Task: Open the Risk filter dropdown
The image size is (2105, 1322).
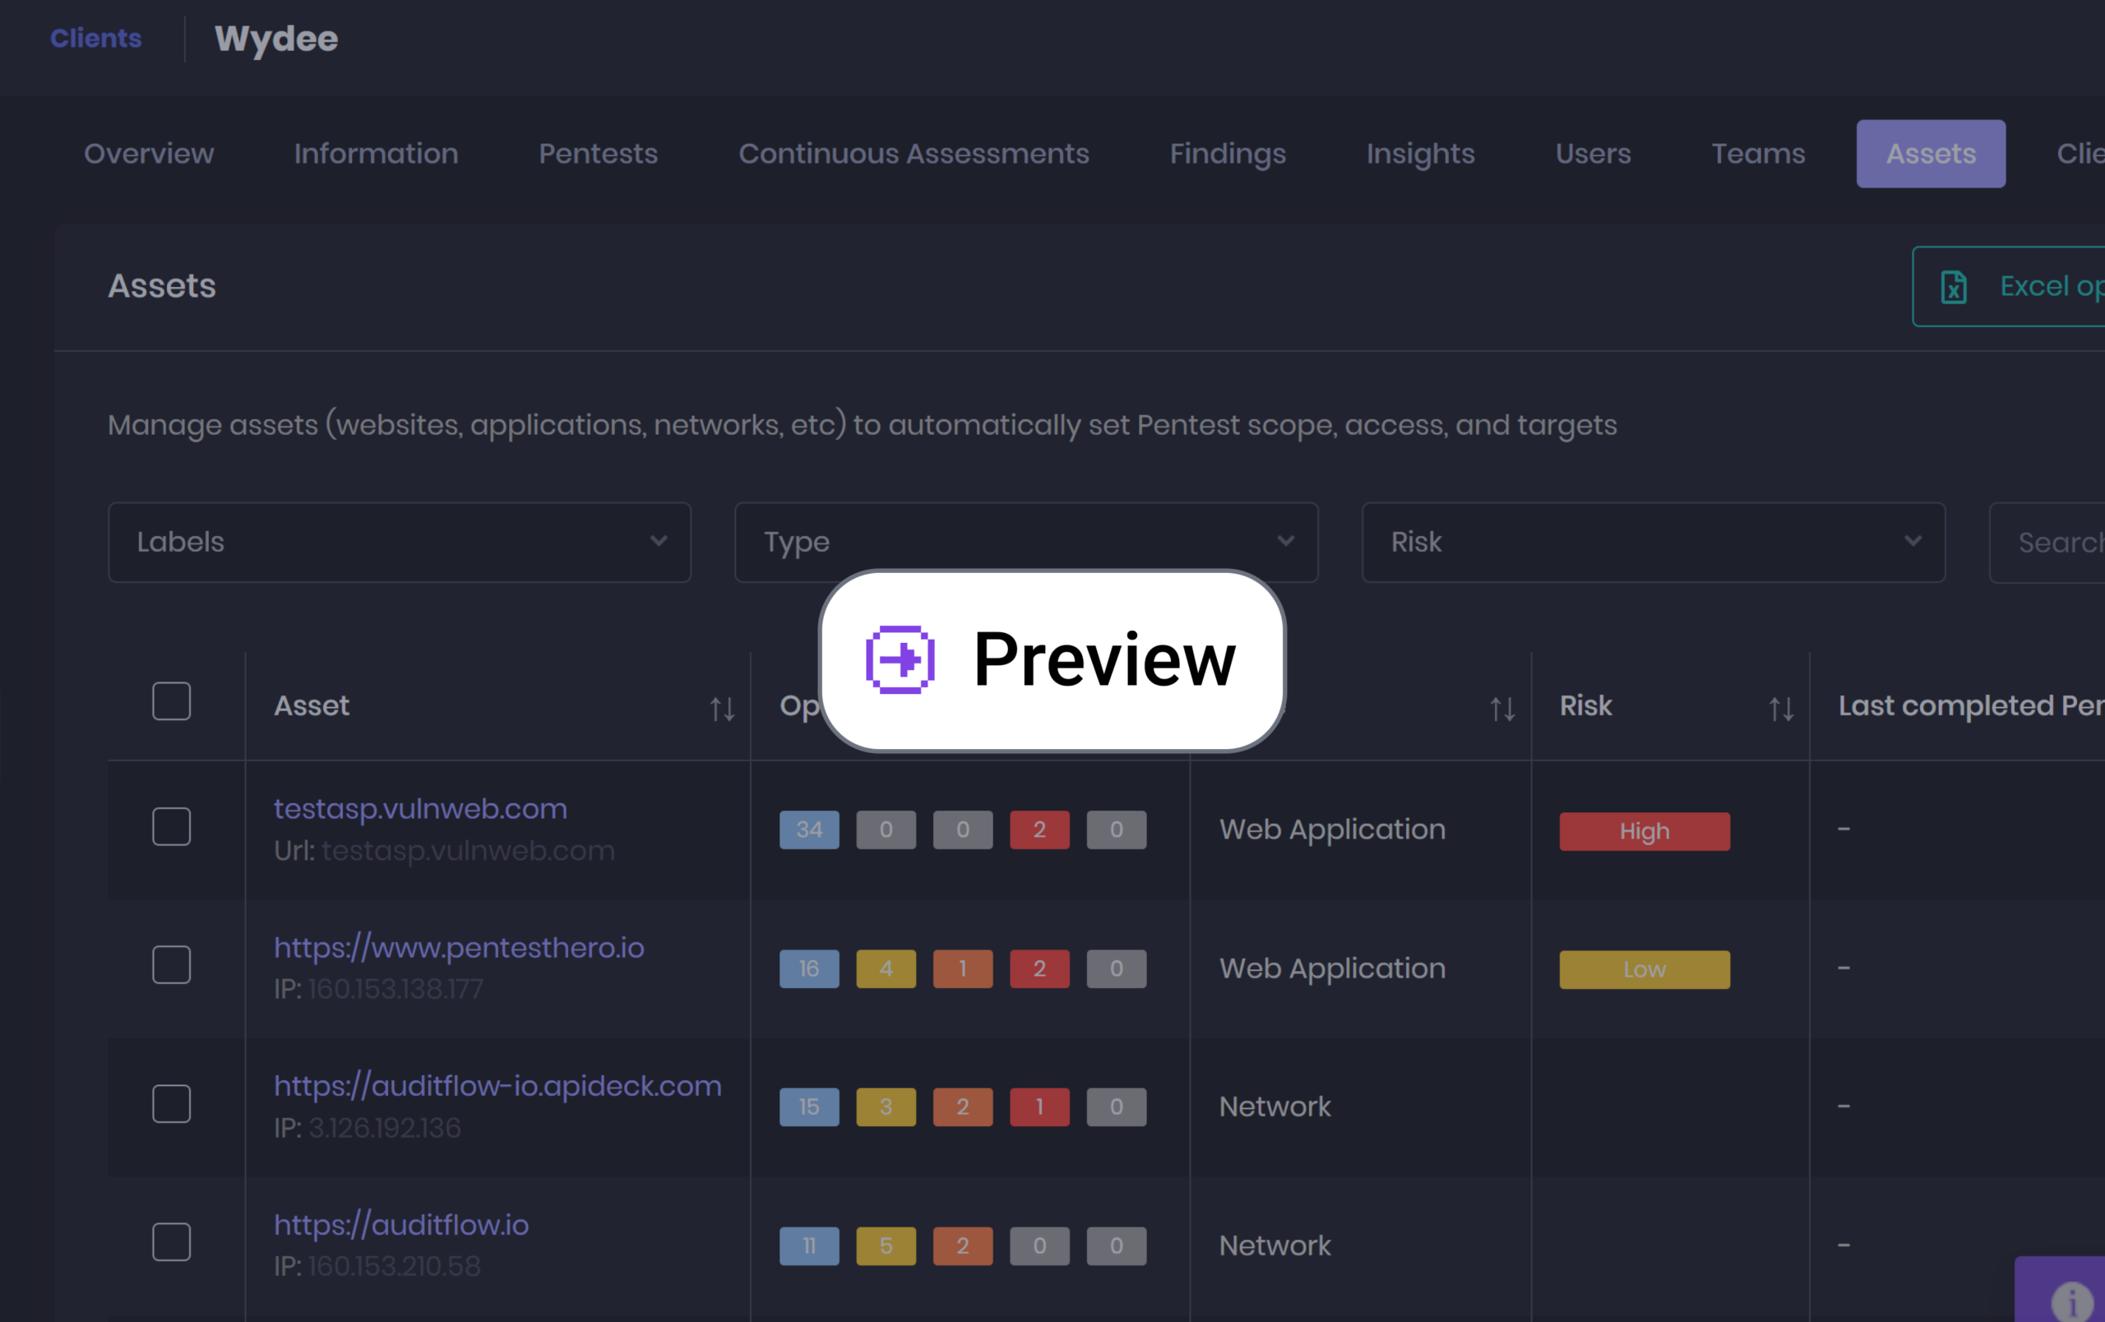Action: [1653, 542]
